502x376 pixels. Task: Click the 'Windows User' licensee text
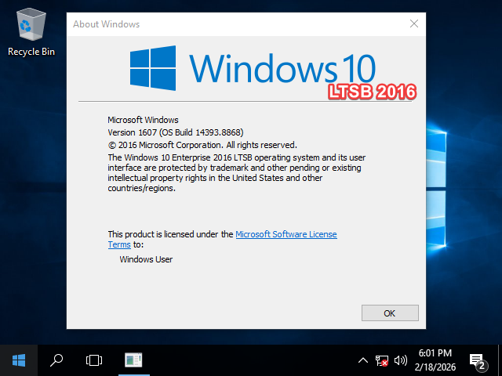146,259
